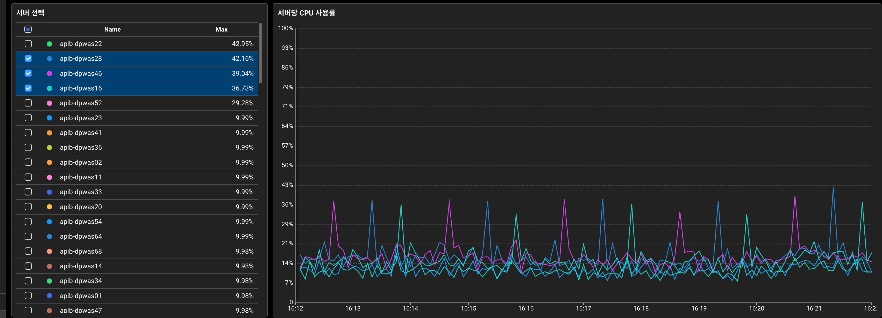Toggle the select-all header checkbox
The image size is (882, 318).
pos(28,29)
